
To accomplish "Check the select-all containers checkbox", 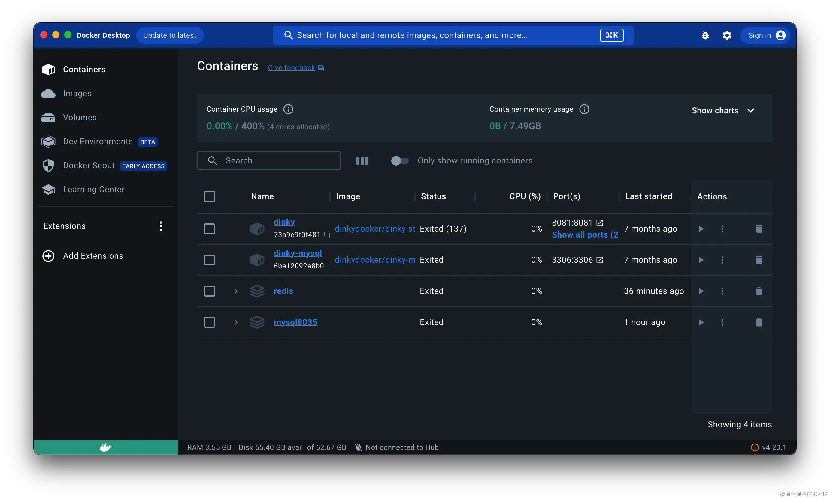I will (209, 196).
